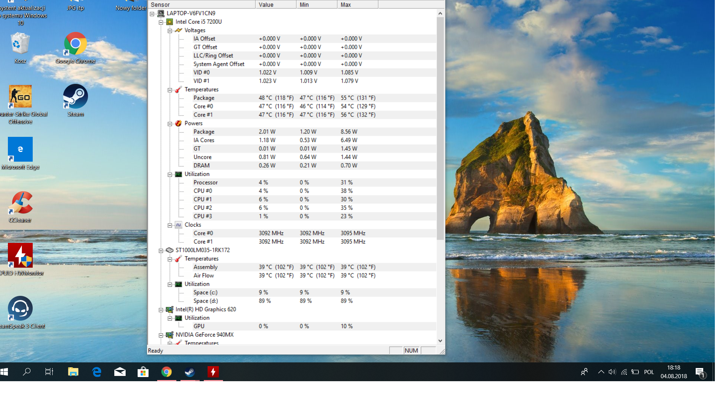Click the Value column header
The height and width of the screenshot is (406, 722).
click(276, 5)
